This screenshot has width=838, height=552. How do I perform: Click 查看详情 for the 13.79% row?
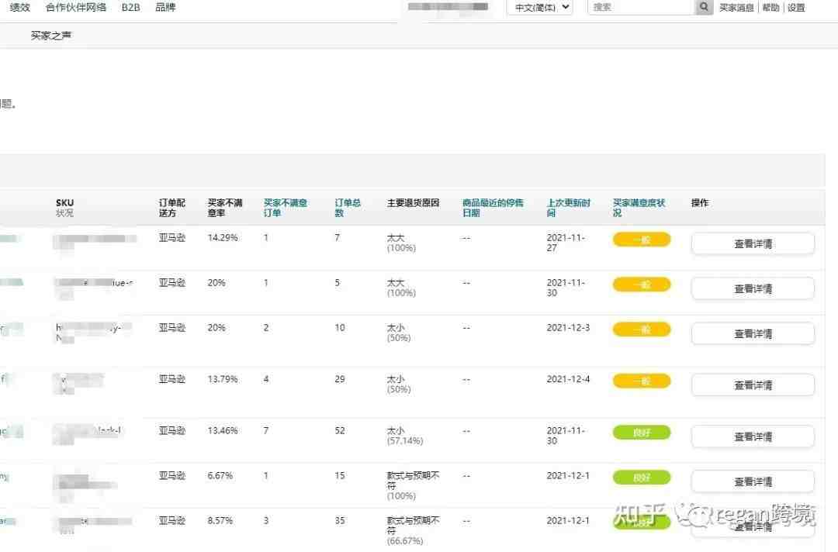pos(753,385)
